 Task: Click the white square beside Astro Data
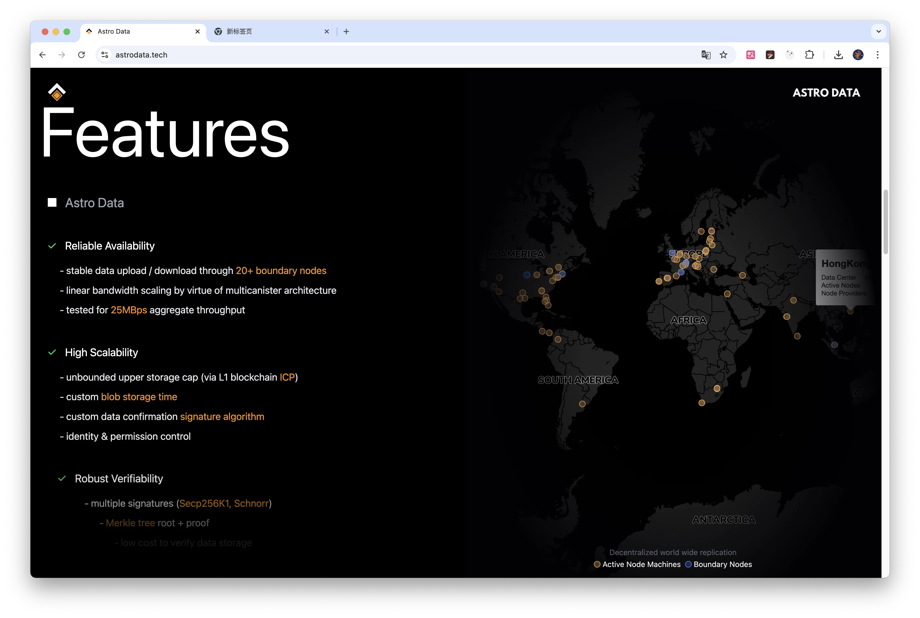pos(52,203)
